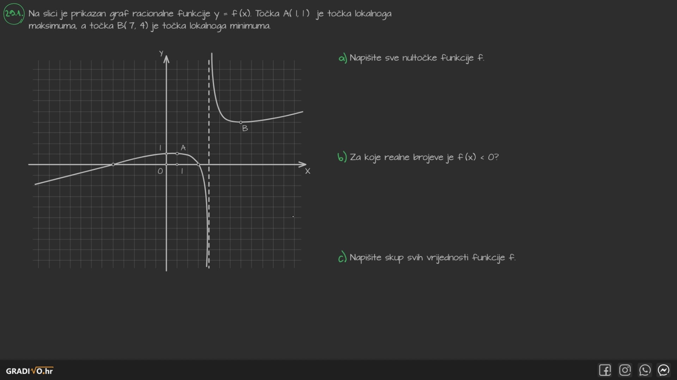
Task: Click the zero point nearest the dashed asymptote
Action: (199, 164)
